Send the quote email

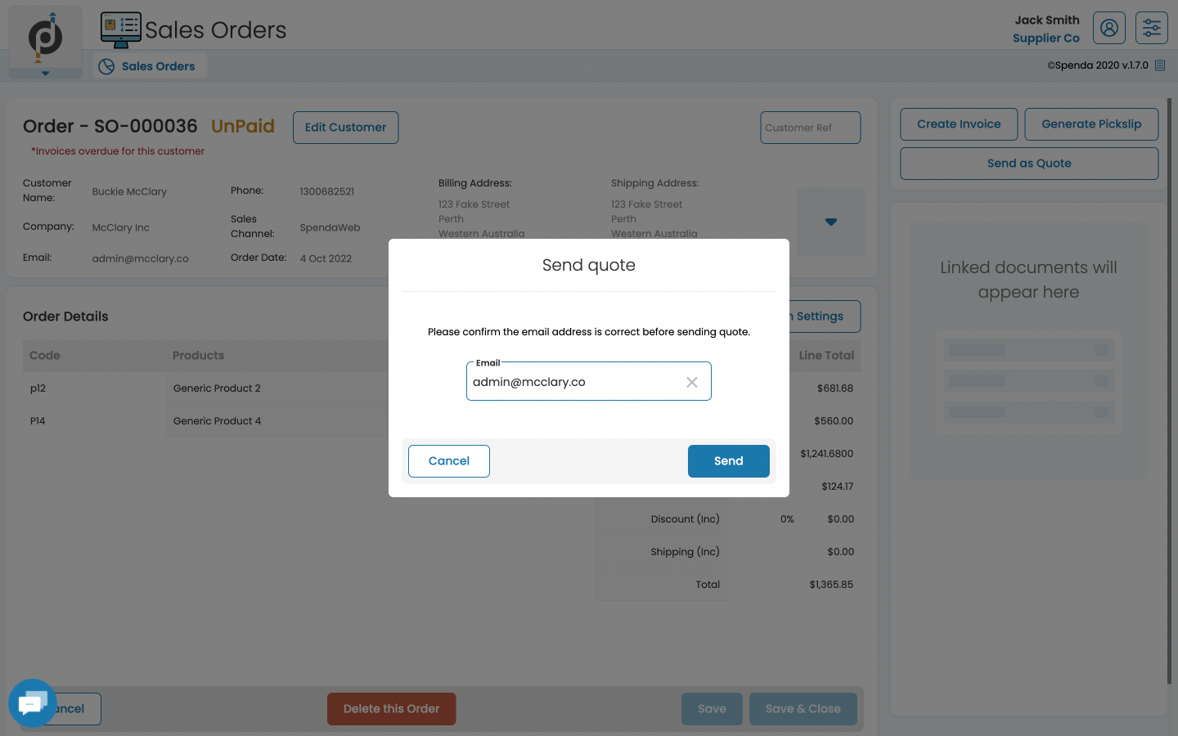pyautogui.click(x=729, y=461)
